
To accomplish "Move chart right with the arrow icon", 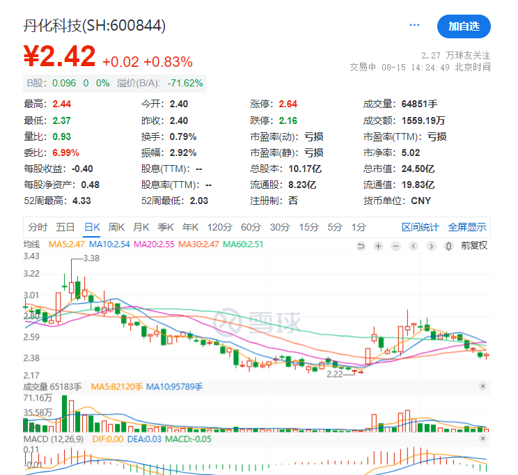I will (x=431, y=246).
